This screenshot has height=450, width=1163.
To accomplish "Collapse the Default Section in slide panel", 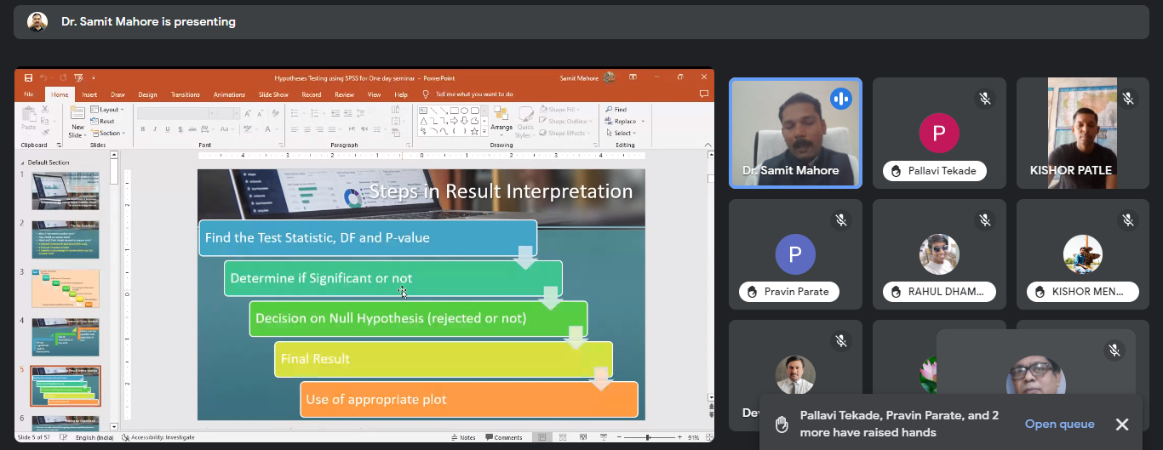I will (23, 162).
